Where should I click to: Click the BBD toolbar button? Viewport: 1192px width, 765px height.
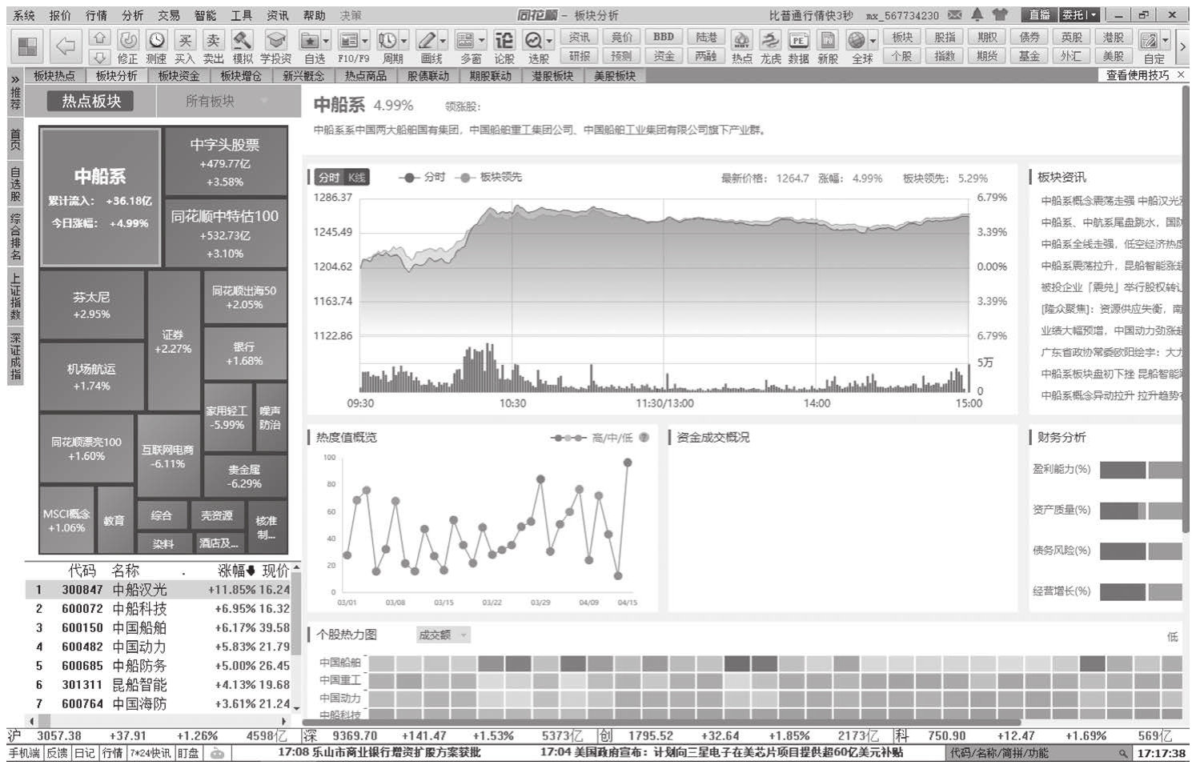point(664,37)
